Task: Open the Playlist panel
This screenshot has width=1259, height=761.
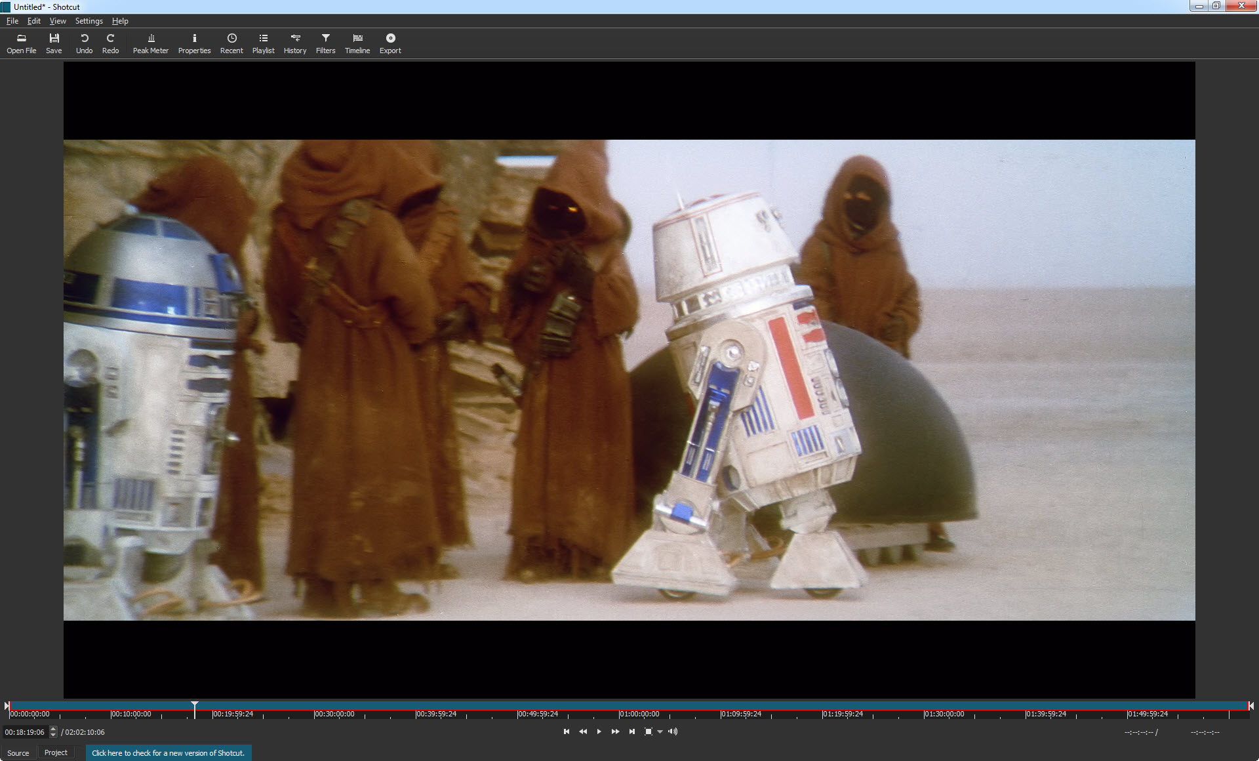Action: [263, 43]
